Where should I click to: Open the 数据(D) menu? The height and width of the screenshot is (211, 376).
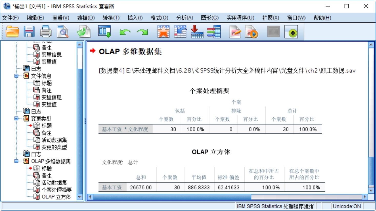(86, 18)
